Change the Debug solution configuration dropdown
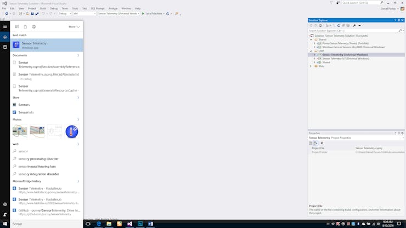Screen dimensions: 406x228 pyautogui.click(x=65, y=14)
